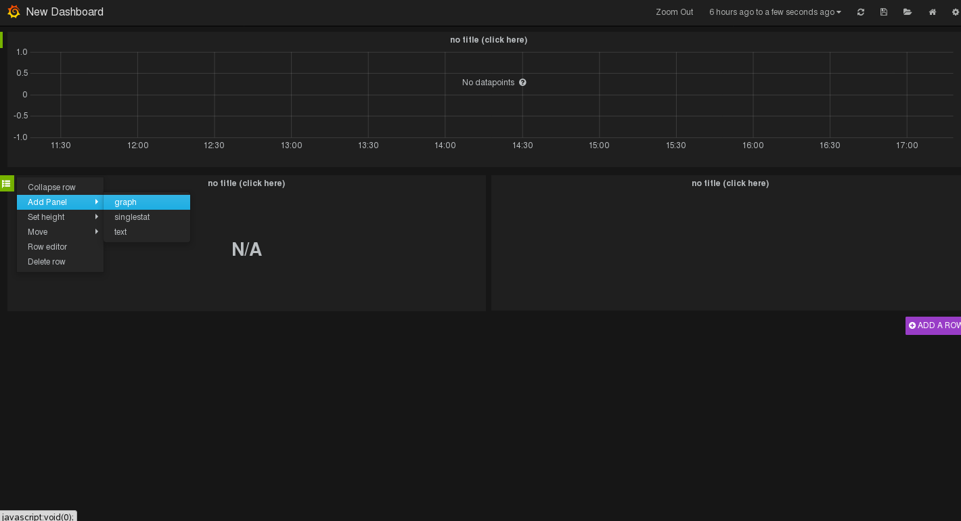
Task: Click the green row menu icon
Action: 7,183
